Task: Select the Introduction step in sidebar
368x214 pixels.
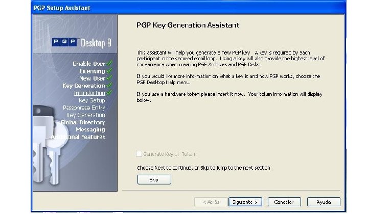Action: 89,93
